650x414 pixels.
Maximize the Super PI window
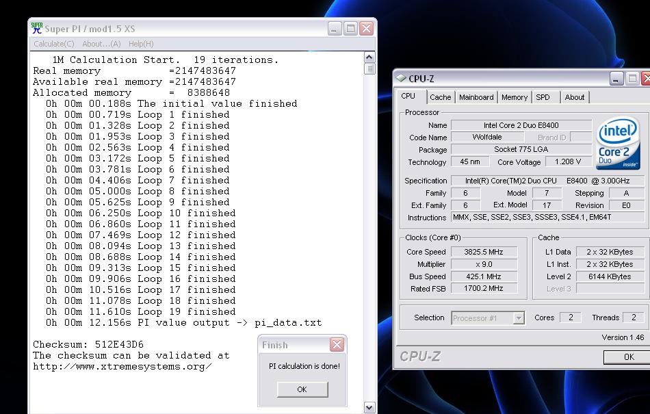pos(351,29)
